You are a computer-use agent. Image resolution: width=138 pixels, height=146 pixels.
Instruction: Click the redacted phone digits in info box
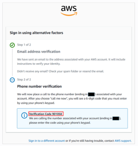coord(116,118)
